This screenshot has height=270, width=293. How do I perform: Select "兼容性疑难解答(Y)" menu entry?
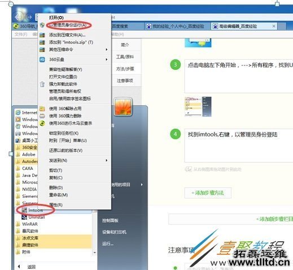(x=65, y=69)
